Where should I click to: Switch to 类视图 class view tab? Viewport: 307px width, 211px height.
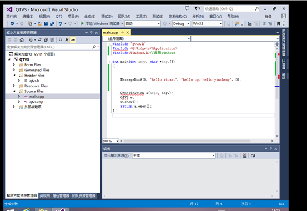[x=45, y=195]
